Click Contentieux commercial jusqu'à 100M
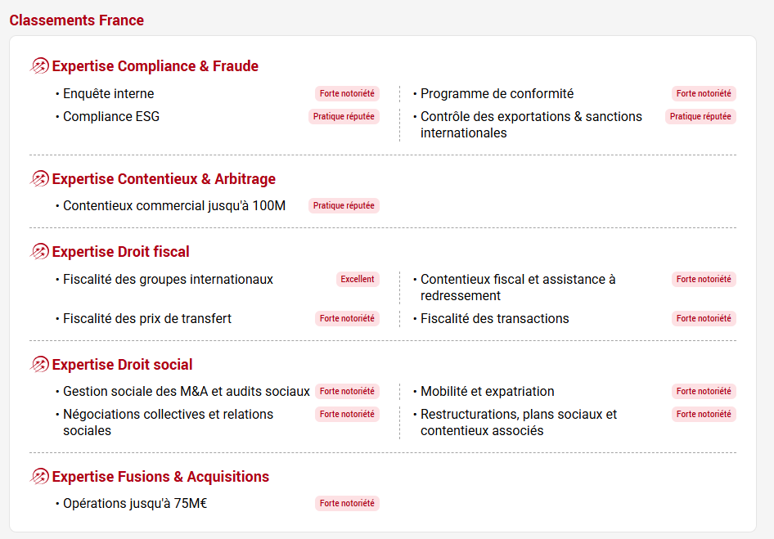Image resolution: width=774 pixels, height=539 pixels. [174, 206]
